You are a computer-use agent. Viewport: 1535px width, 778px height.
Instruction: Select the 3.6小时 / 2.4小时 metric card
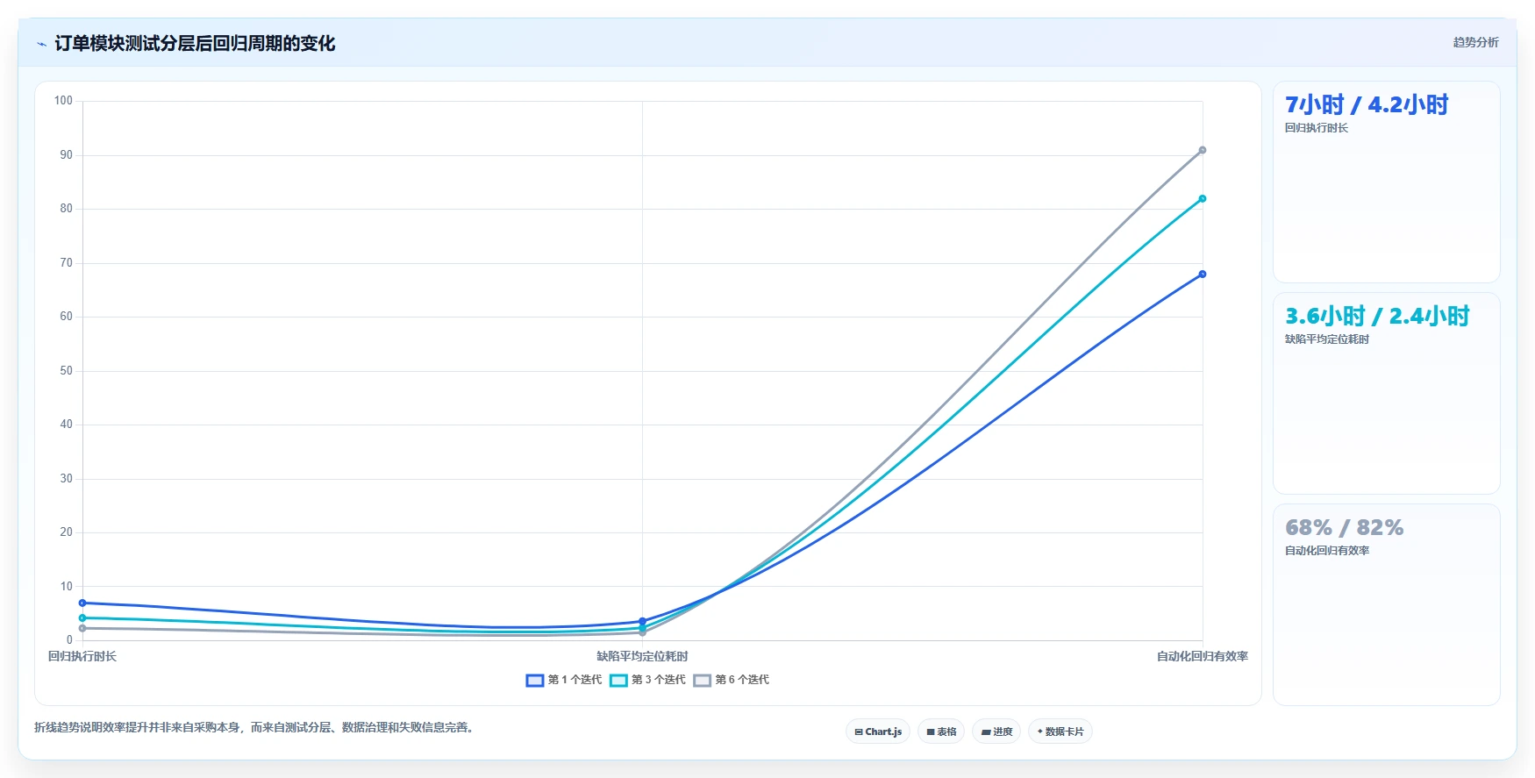(1386, 393)
